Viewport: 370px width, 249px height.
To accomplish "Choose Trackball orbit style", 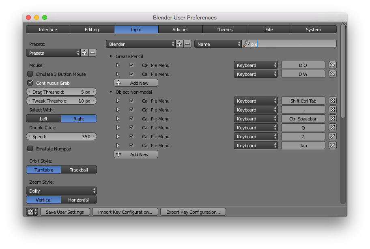I will point(79,170).
